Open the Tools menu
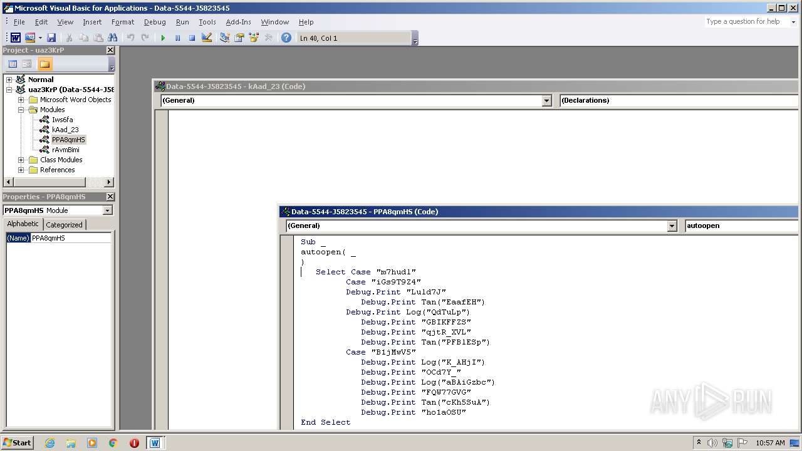Image resolution: width=802 pixels, height=451 pixels. (207, 22)
